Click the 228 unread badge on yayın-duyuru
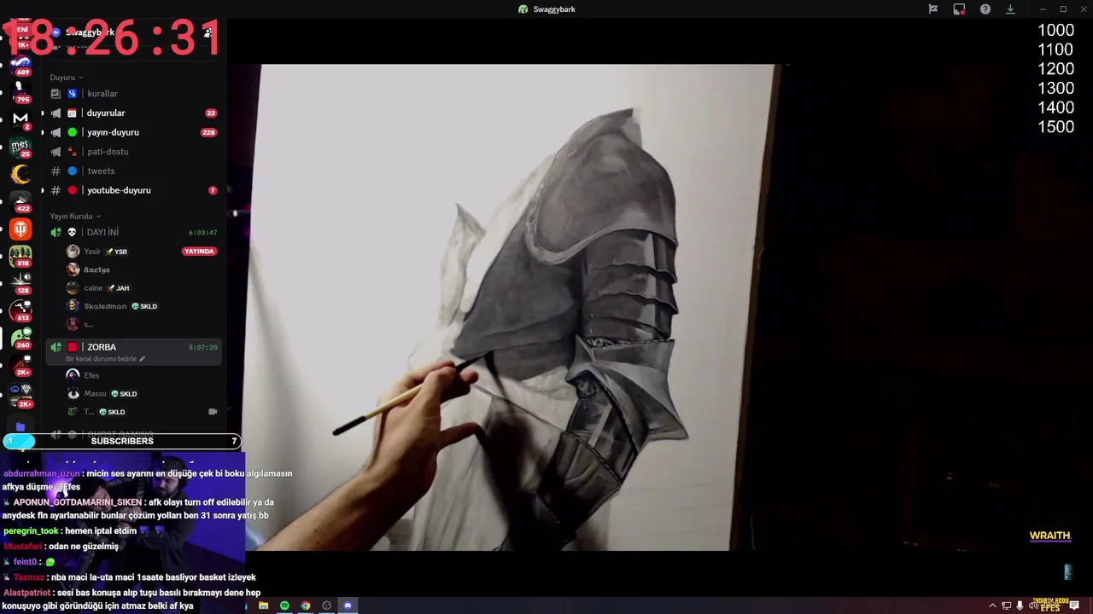Viewport: 1093px width, 614px height. [208, 132]
